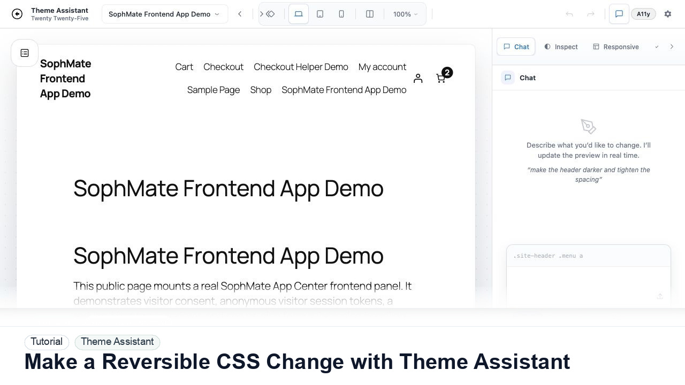Open the 100% zoom level dropdown
The height and width of the screenshot is (385, 685).
click(x=405, y=14)
